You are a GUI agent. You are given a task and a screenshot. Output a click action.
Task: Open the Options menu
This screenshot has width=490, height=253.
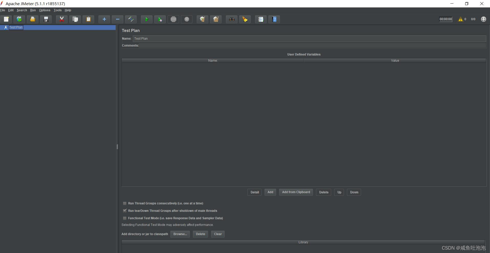point(45,10)
